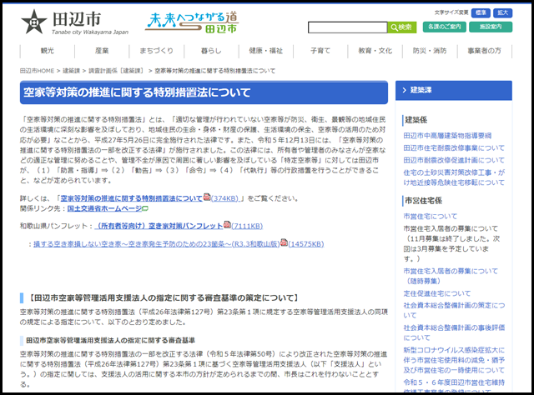Open 各課のご案内 page

pyautogui.click(x=444, y=27)
